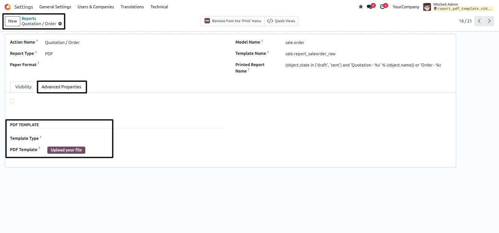499x233 pixels.
Task: Click the Printed Report Name help question mark
Action: (249, 70)
